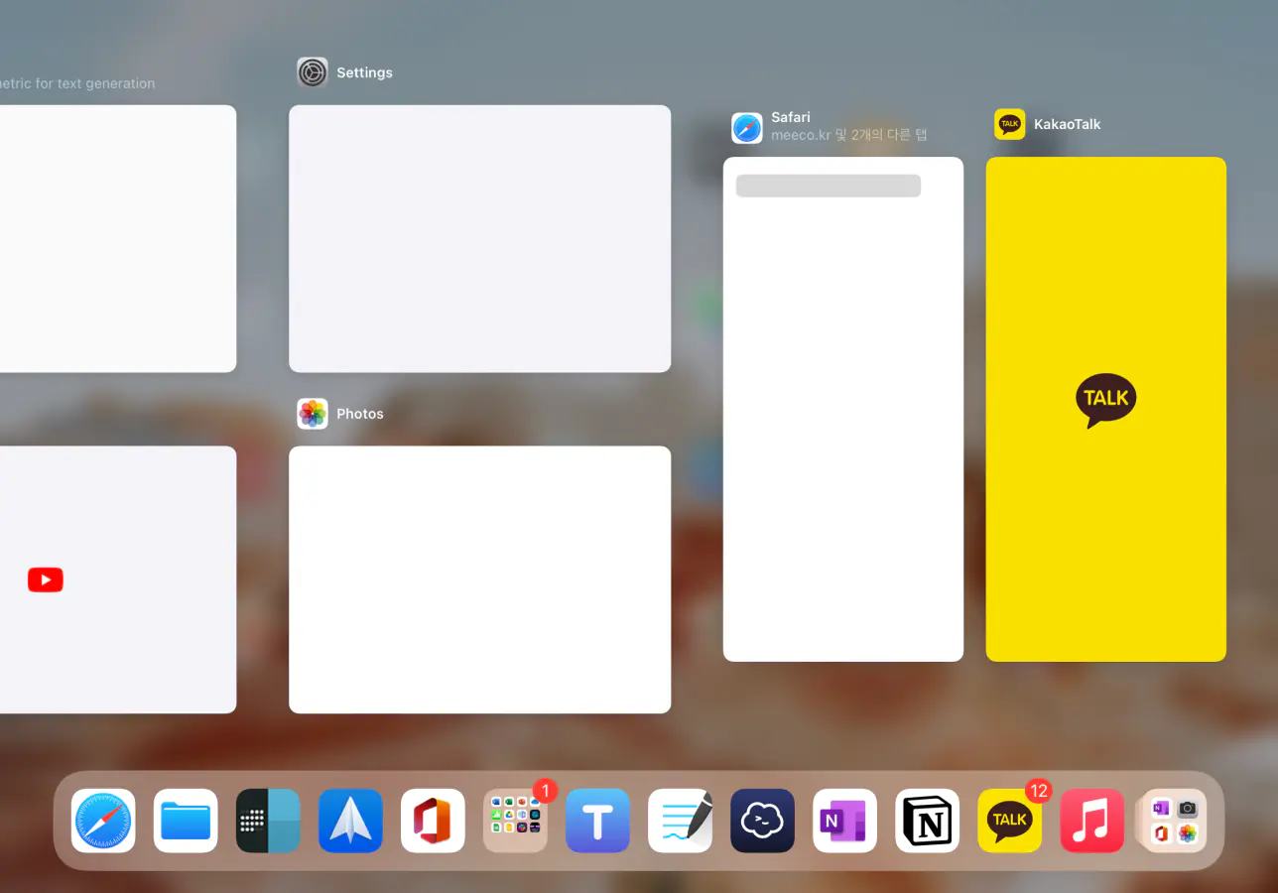Switch to the Safari window card
Image resolution: width=1278 pixels, height=893 pixels.
click(843, 409)
